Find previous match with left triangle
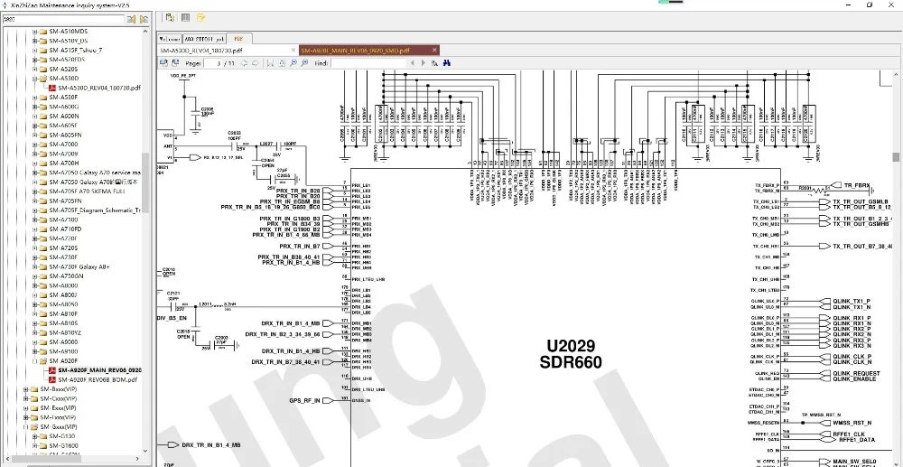This screenshot has width=903, height=467. click(412, 62)
